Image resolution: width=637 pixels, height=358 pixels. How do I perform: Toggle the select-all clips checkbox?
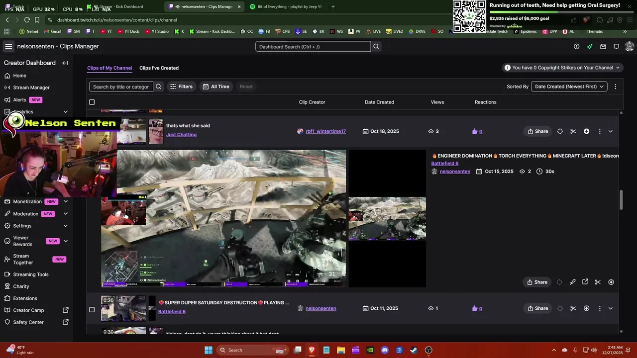point(92,102)
